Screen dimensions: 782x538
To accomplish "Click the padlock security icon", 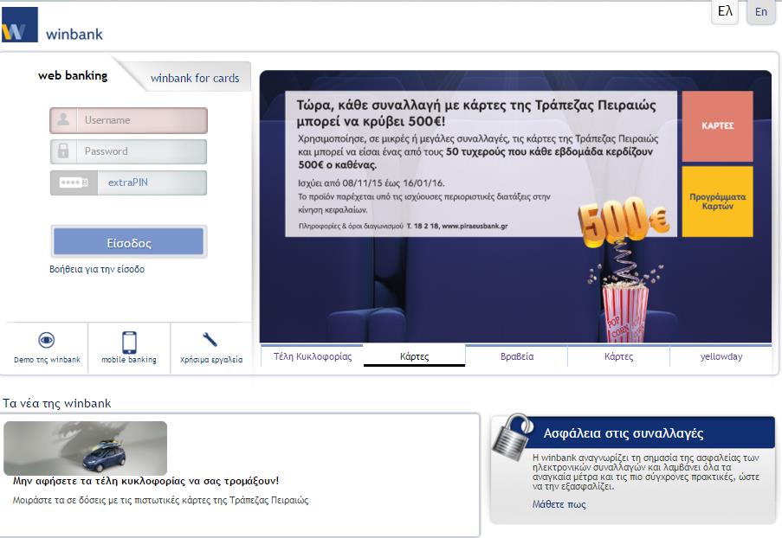I will pos(512,437).
